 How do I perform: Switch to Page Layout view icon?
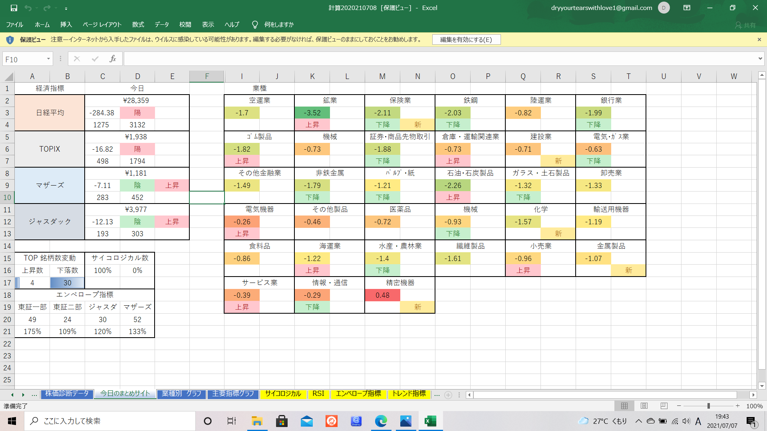tap(644, 406)
